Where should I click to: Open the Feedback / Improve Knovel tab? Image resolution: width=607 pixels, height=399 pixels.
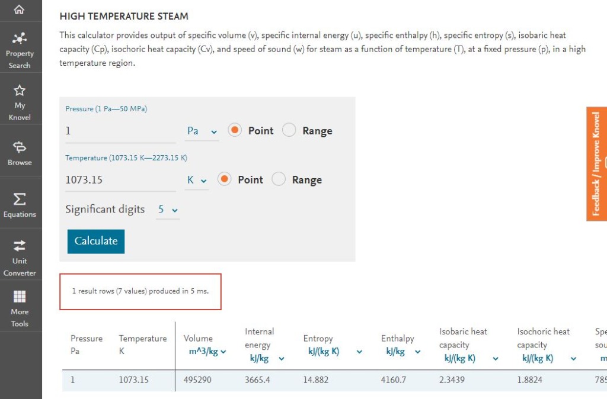click(596, 163)
